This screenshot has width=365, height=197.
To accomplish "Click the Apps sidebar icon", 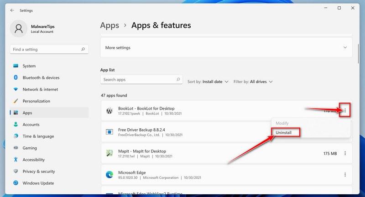I will click(x=16, y=112).
